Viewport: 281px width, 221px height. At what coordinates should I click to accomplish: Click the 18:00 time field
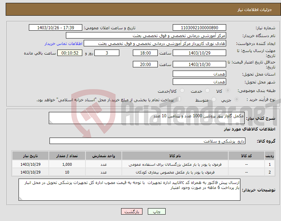[x=145, y=53]
